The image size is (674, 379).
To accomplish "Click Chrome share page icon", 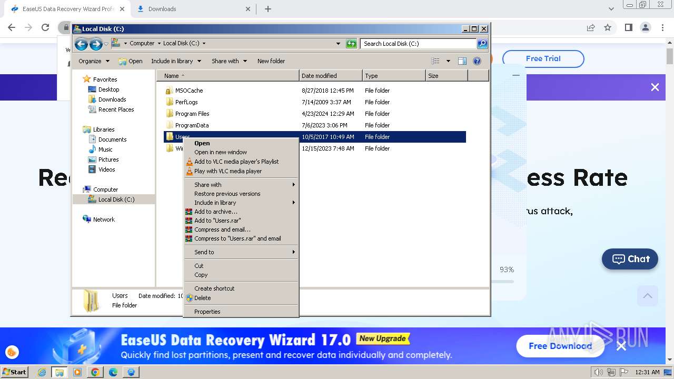I will tap(591, 27).
